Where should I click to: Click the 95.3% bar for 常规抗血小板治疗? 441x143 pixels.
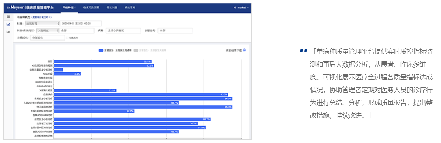143,99
